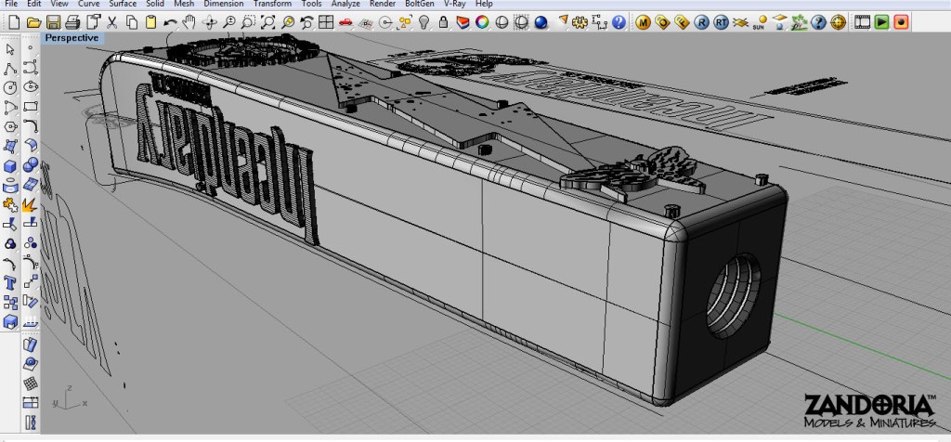Open the Perspective viewport title dropdown
This screenshot has width=951, height=442.
tap(72, 38)
